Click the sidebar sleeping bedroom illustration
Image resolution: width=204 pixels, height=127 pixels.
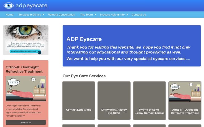click(26, 89)
